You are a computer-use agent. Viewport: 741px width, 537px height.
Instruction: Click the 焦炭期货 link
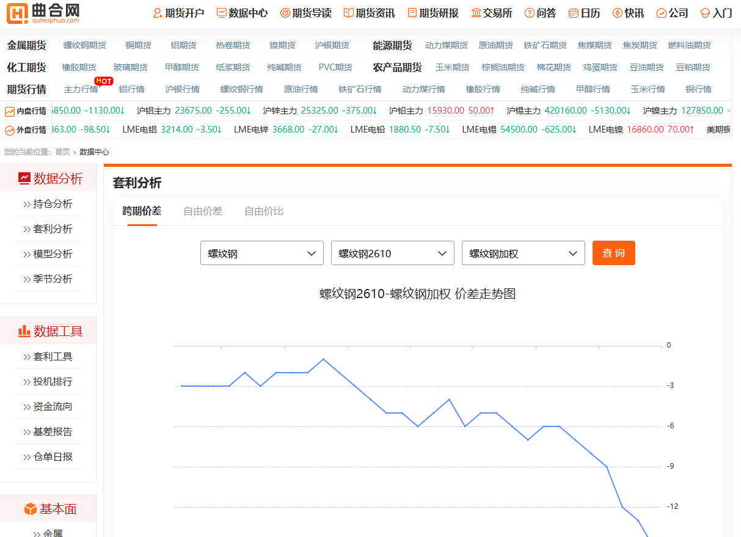[x=640, y=45]
